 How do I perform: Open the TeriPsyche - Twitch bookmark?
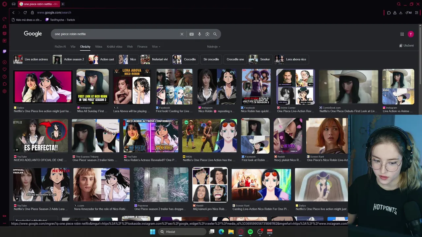(60, 20)
